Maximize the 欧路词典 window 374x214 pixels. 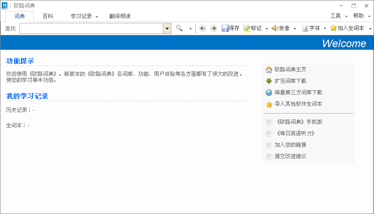click(354, 6)
